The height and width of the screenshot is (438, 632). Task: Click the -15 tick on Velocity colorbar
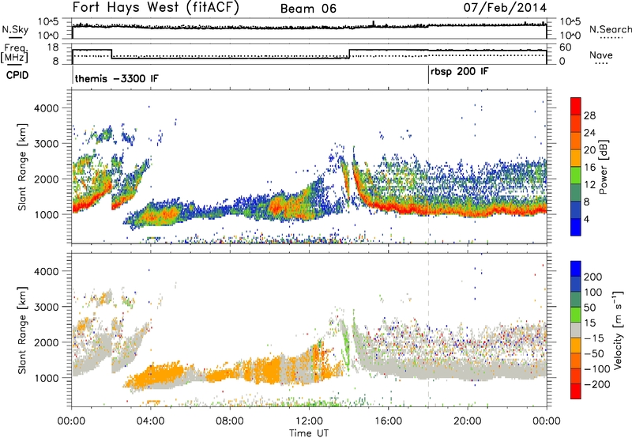(x=594, y=338)
